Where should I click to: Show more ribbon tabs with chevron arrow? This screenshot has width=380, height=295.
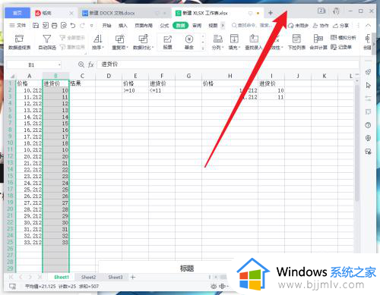pos(223,25)
